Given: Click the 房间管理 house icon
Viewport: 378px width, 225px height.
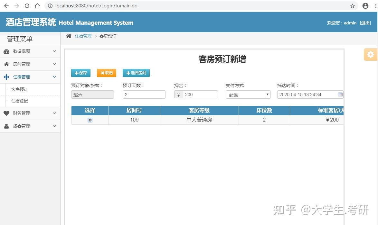Looking at the screenshot, I should (6, 64).
